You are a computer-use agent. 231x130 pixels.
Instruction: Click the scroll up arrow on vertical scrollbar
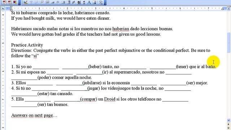tap(228, 9)
